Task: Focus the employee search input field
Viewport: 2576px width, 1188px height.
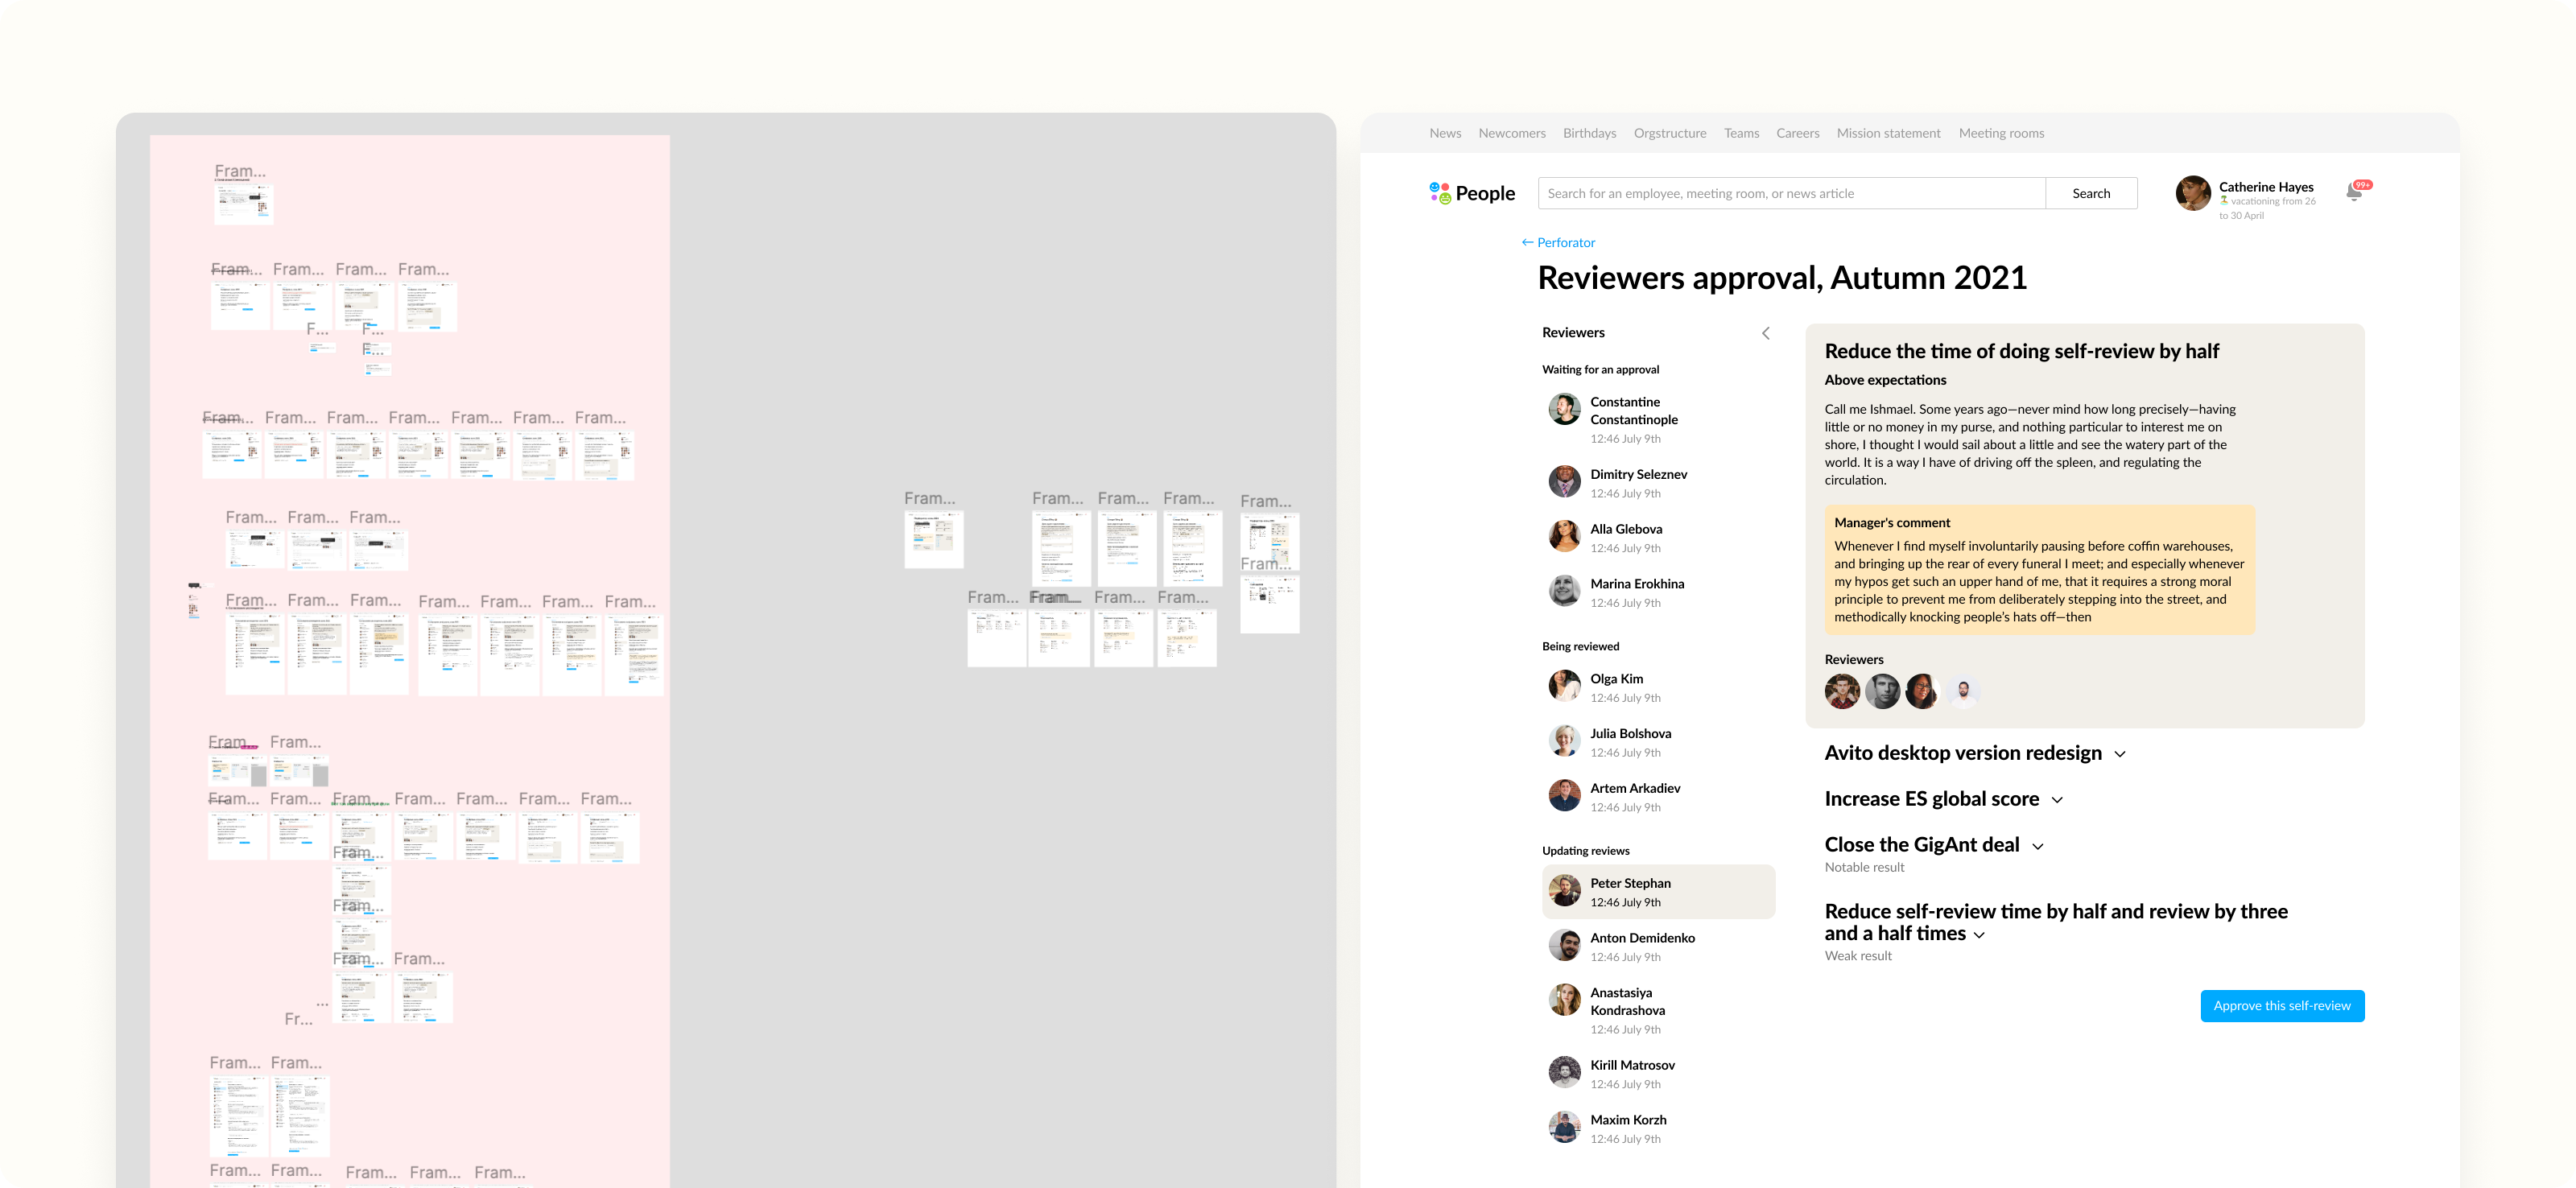Action: 1790,193
